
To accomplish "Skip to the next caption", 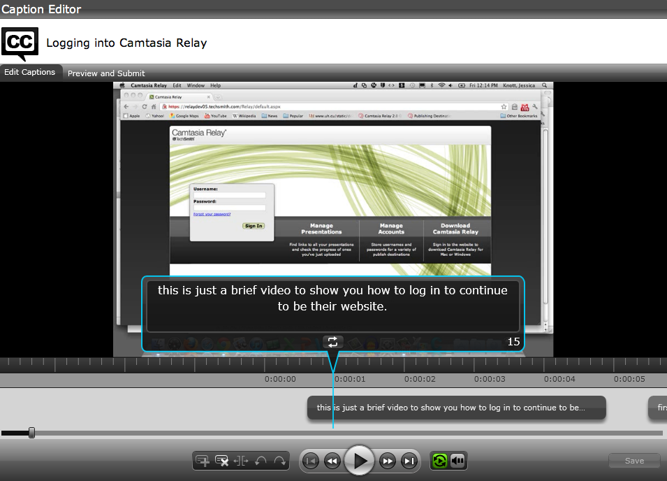I will tap(409, 461).
